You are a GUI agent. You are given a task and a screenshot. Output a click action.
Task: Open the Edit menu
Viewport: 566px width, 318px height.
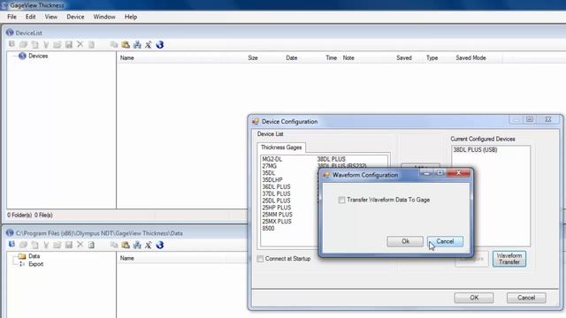[31, 17]
